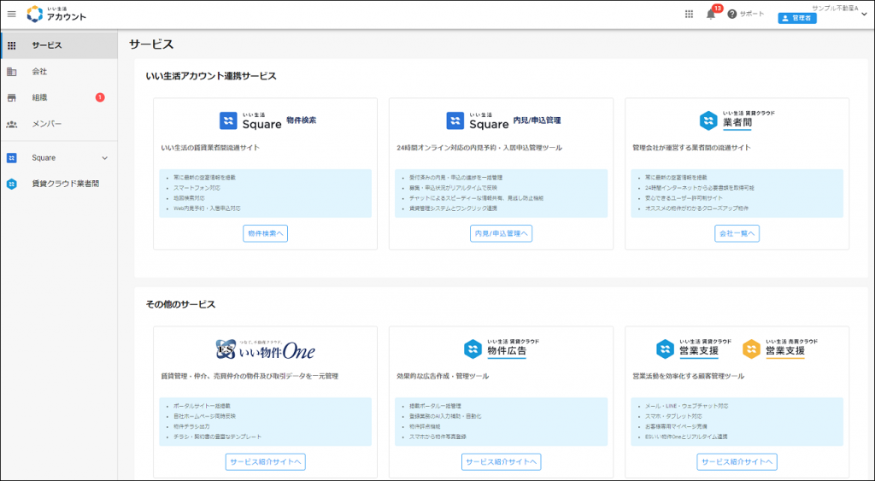Open the apps grid launcher icon
875x481 pixels.
(x=690, y=14)
